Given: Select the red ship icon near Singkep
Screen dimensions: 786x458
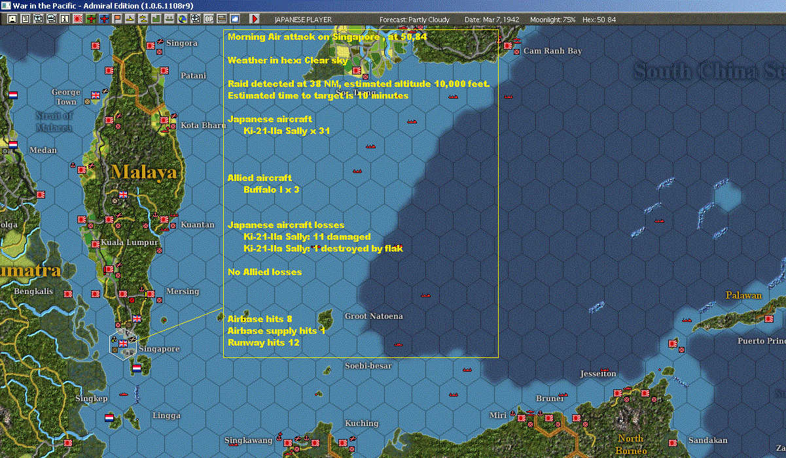Looking at the screenshot, I should click(124, 395).
